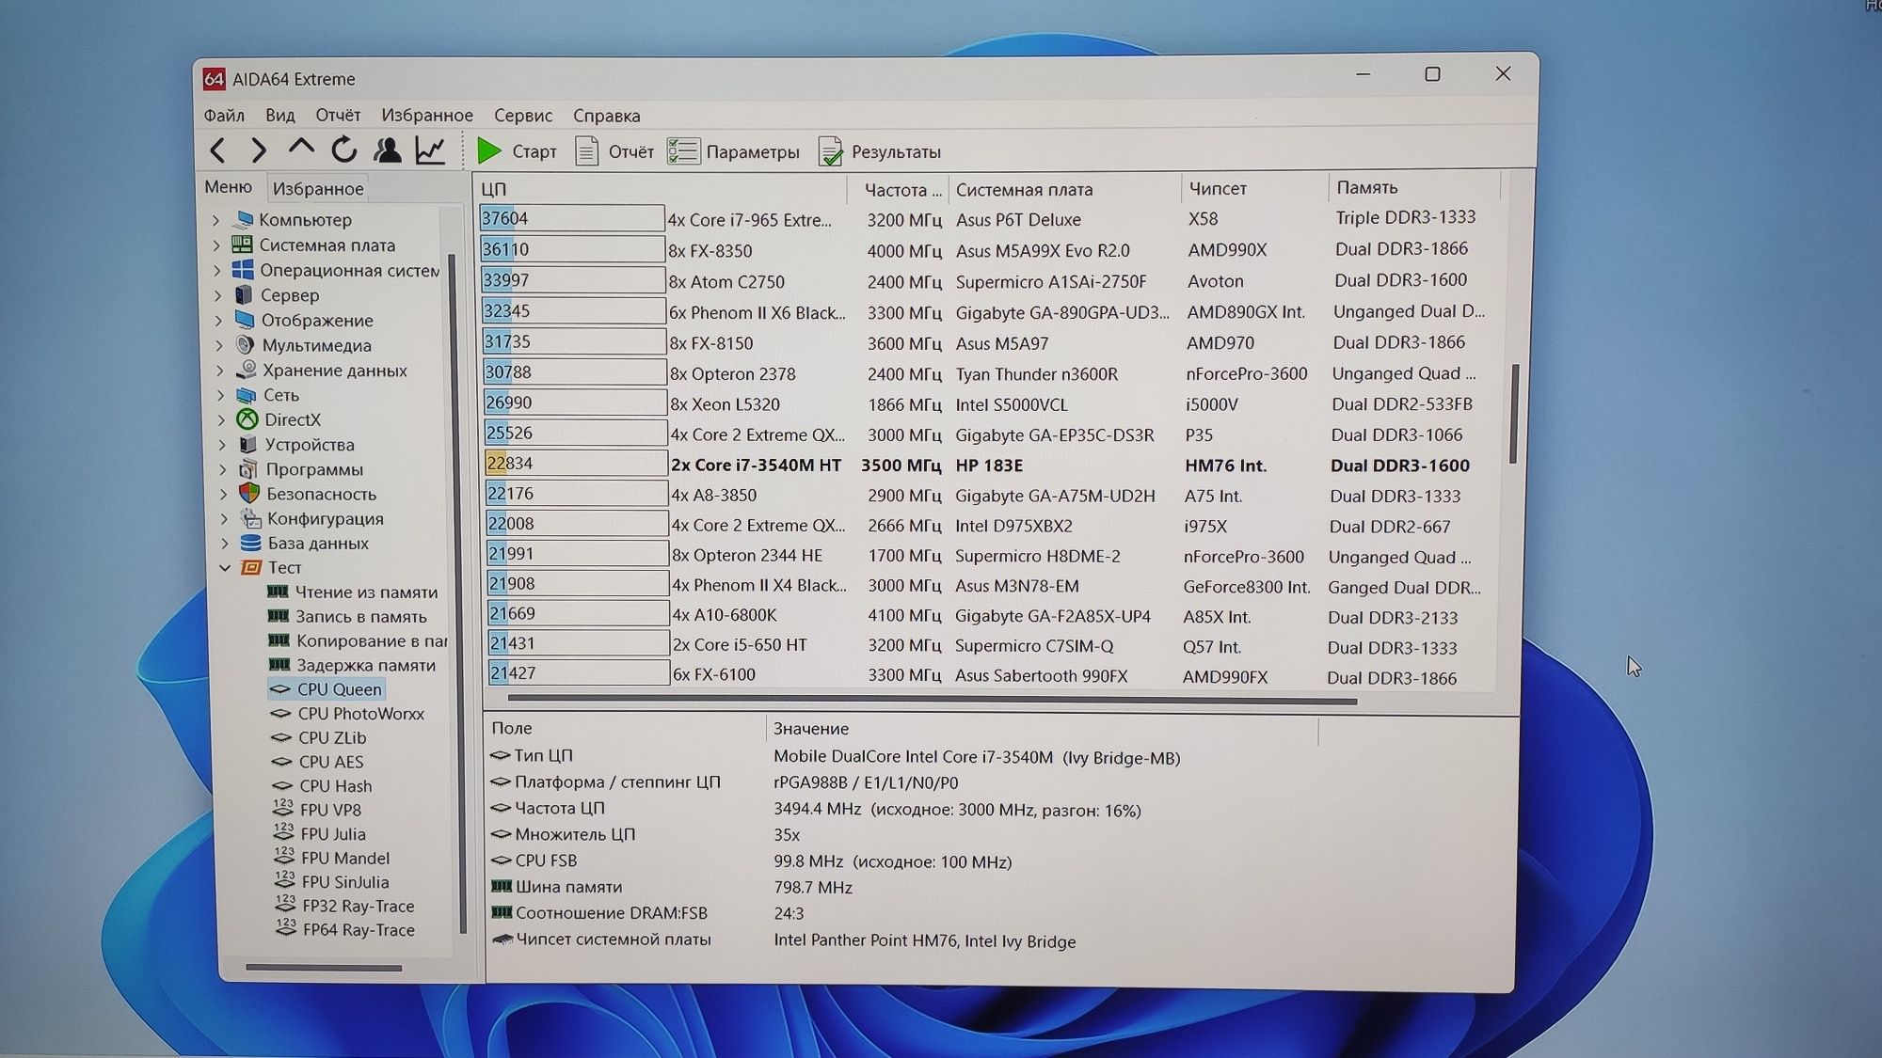Open the Задержка памяти test
The image size is (1882, 1058).
click(x=353, y=666)
